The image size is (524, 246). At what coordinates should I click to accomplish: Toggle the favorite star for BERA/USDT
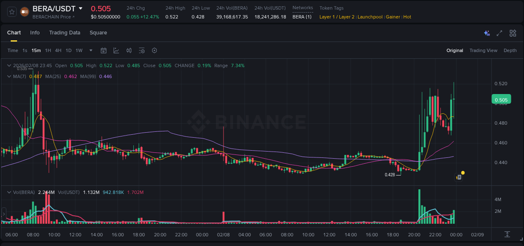click(12, 12)
